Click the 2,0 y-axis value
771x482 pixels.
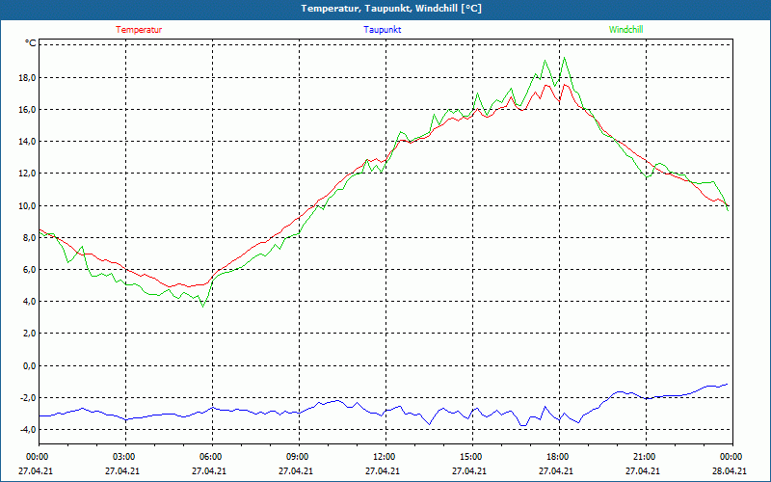[x=29, y=334]
